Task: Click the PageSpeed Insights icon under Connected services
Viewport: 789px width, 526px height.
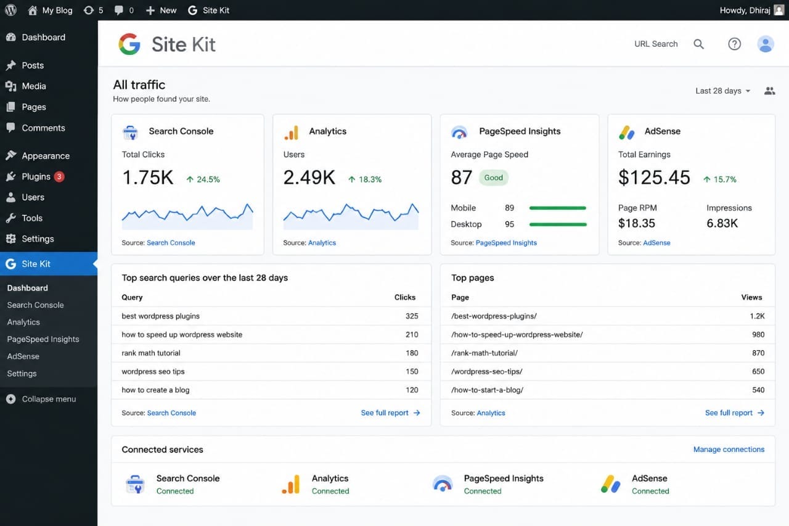Action: pyautogui.click(x=443, y=484)
